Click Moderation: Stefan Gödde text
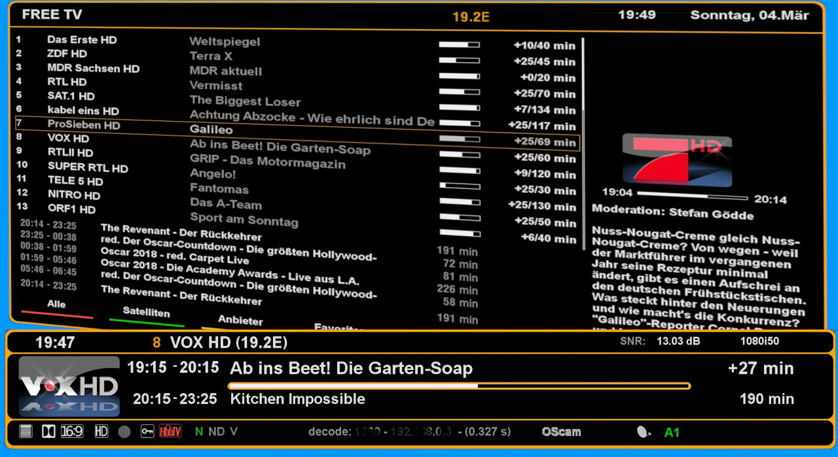Image resolution: width=838 pixels, height=457 pixels. (x=672, y=212)
